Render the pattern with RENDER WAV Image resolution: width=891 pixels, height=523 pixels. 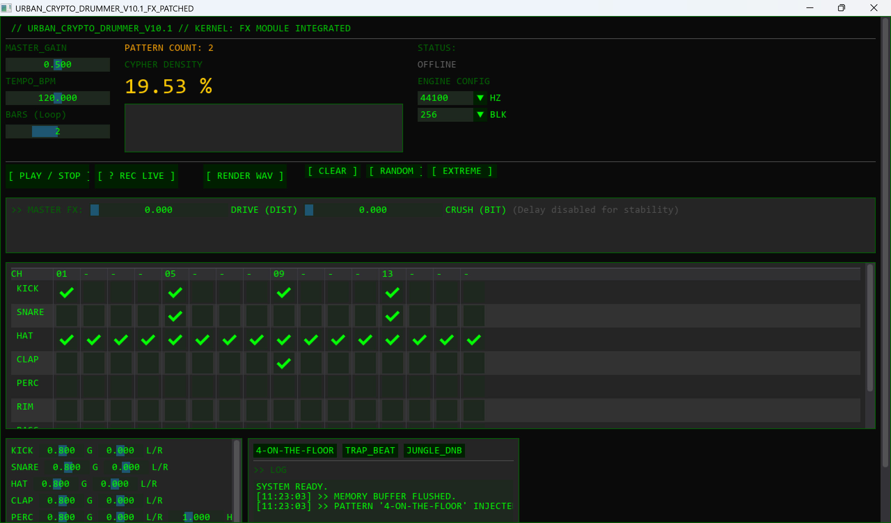click(x=244, y=176)
